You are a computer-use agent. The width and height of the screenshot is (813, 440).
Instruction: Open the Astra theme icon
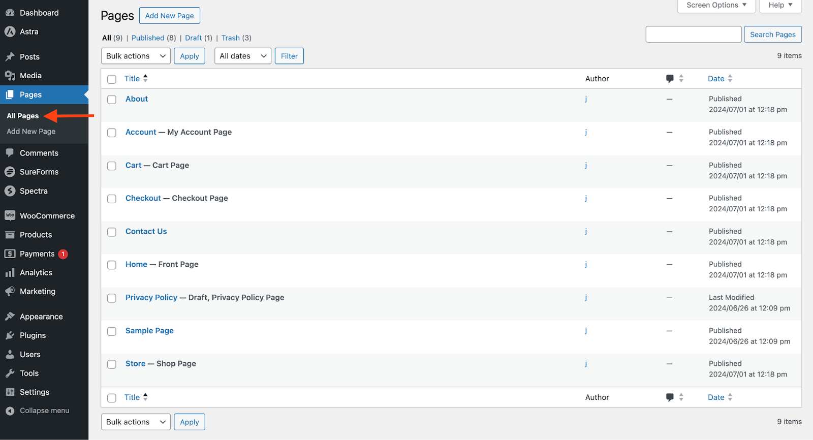(10, 32)
